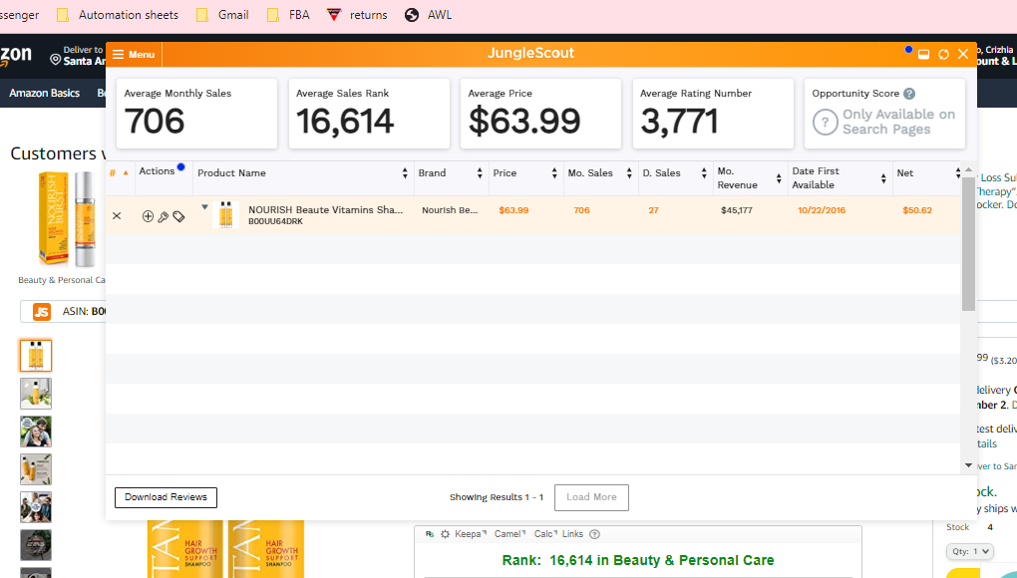Click the 706 monthly sales cell

(x=582, y=210)
